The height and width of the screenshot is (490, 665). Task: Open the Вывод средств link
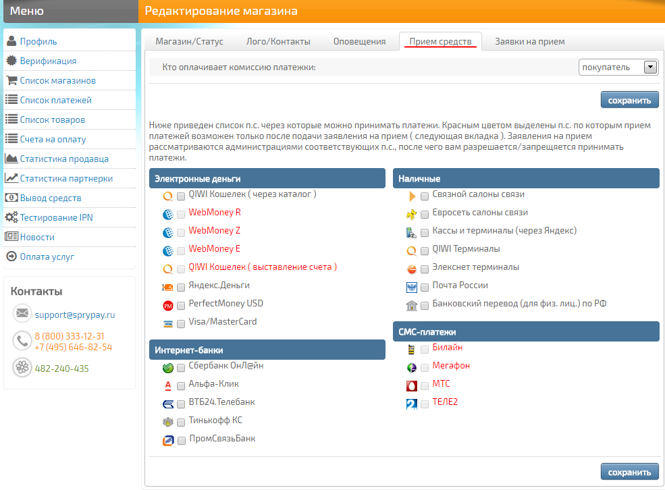[x=51, y=198]
